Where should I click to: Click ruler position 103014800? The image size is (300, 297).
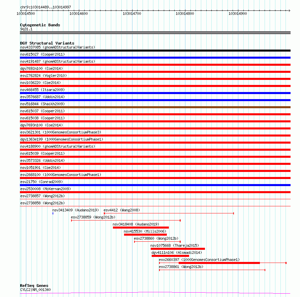pyautogui.click(x=185, y=13)
